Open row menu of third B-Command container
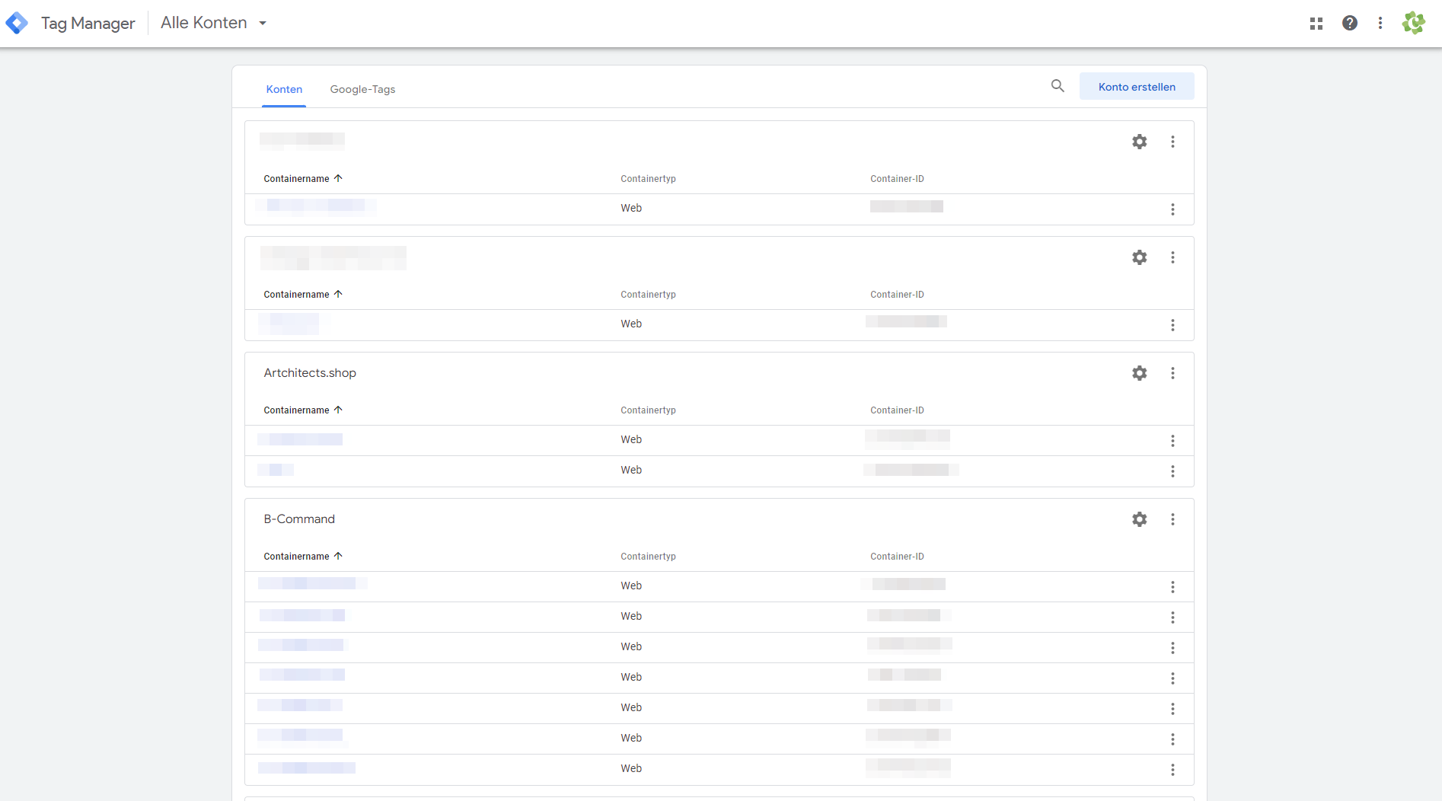 pos(1173,648)
